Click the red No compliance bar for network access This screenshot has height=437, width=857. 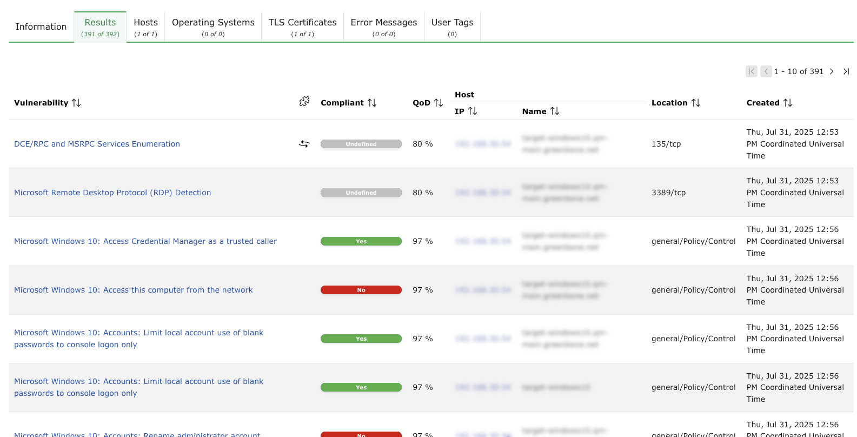361,290
